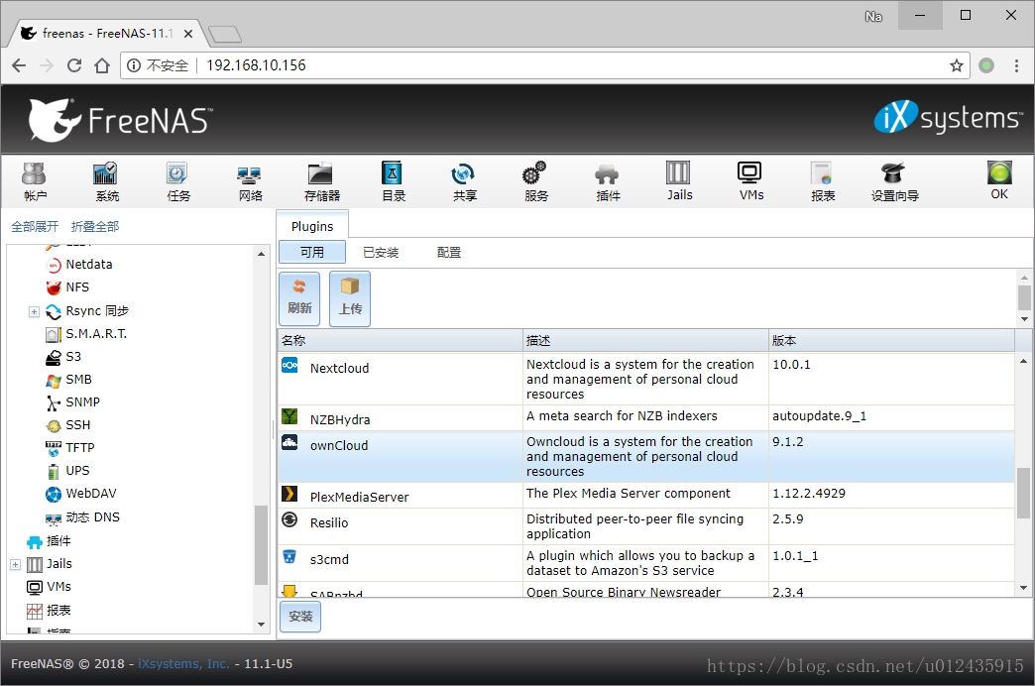Screen dimensions: 1035x686
Task: Launch the 设置向导 setup wizard
Action: 894,180
